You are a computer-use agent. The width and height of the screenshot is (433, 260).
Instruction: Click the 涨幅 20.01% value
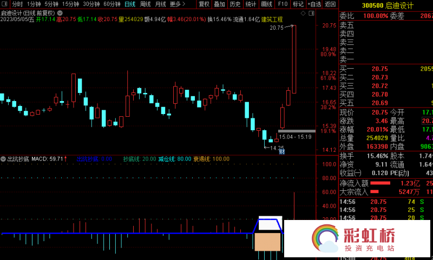[x=377, y=129]
